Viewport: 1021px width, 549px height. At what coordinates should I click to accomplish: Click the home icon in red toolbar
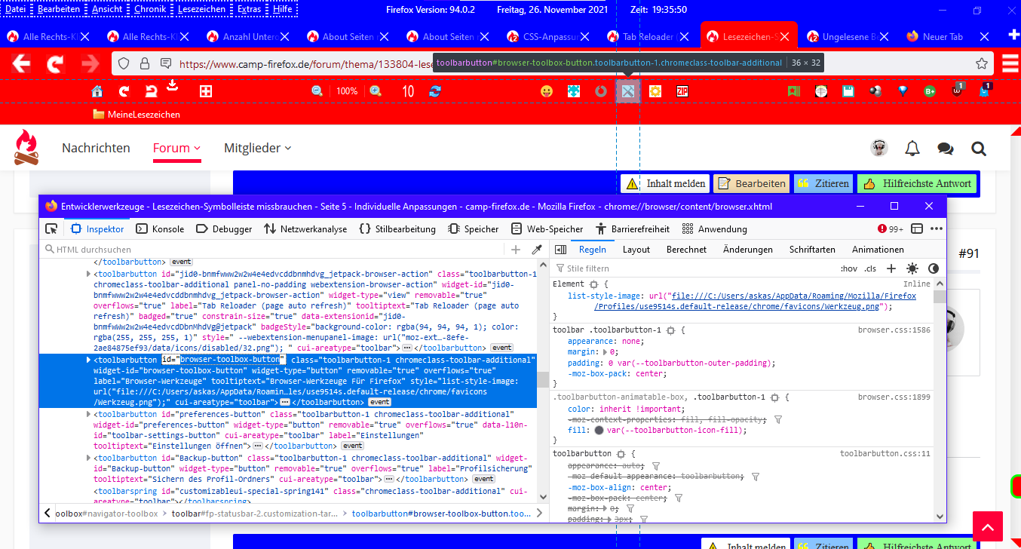coord(97,91)
